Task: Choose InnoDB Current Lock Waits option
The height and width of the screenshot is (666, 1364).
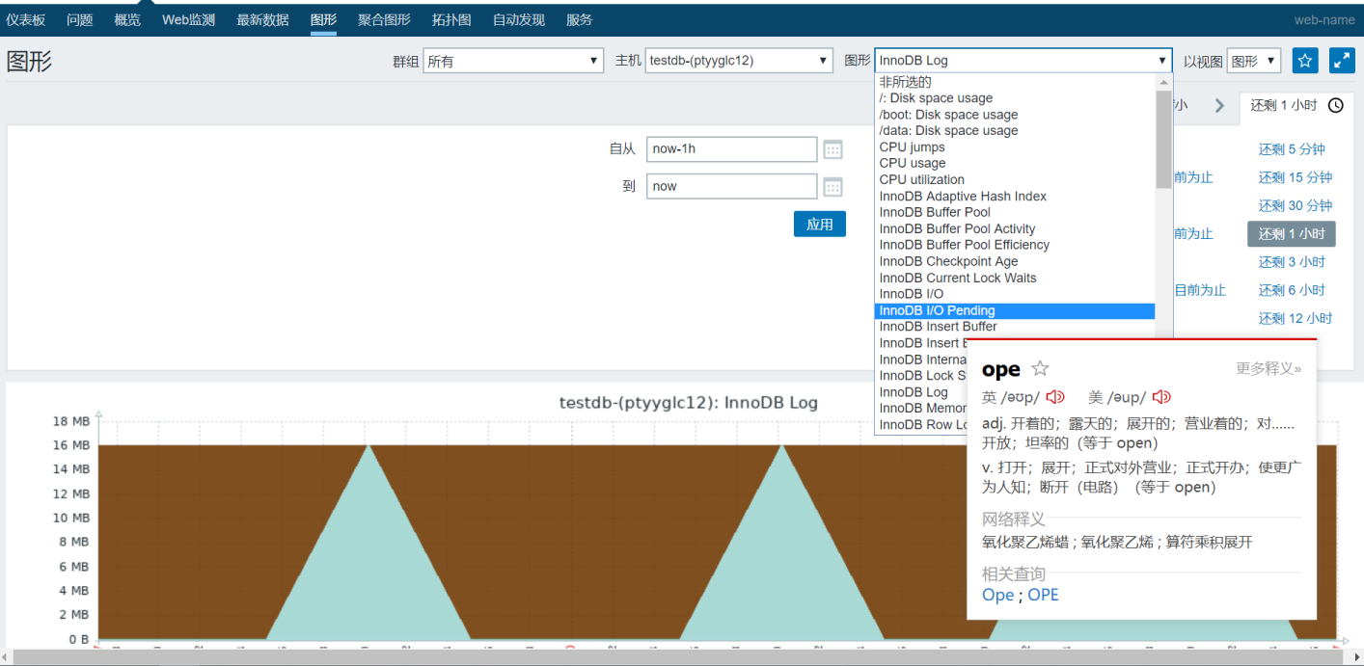Action: (x=1015, y=278)
